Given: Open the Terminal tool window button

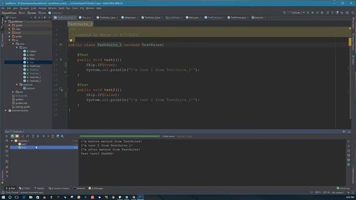Looking at the screenshot, I should click(x=79, y=188).
